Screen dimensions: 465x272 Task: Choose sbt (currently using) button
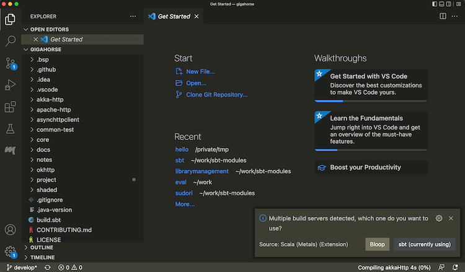point(424,245)
